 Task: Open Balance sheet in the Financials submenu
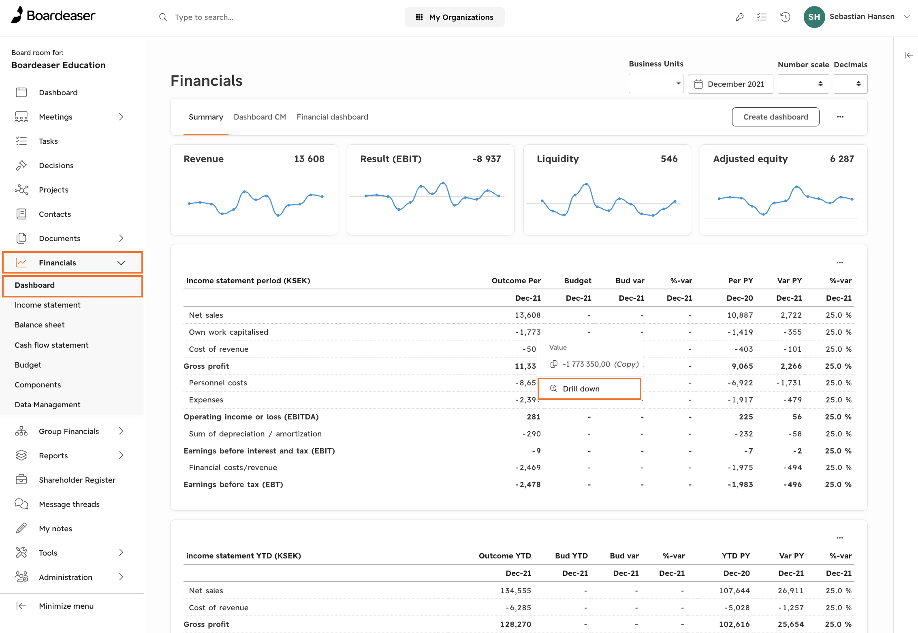(x=40, y=325)
